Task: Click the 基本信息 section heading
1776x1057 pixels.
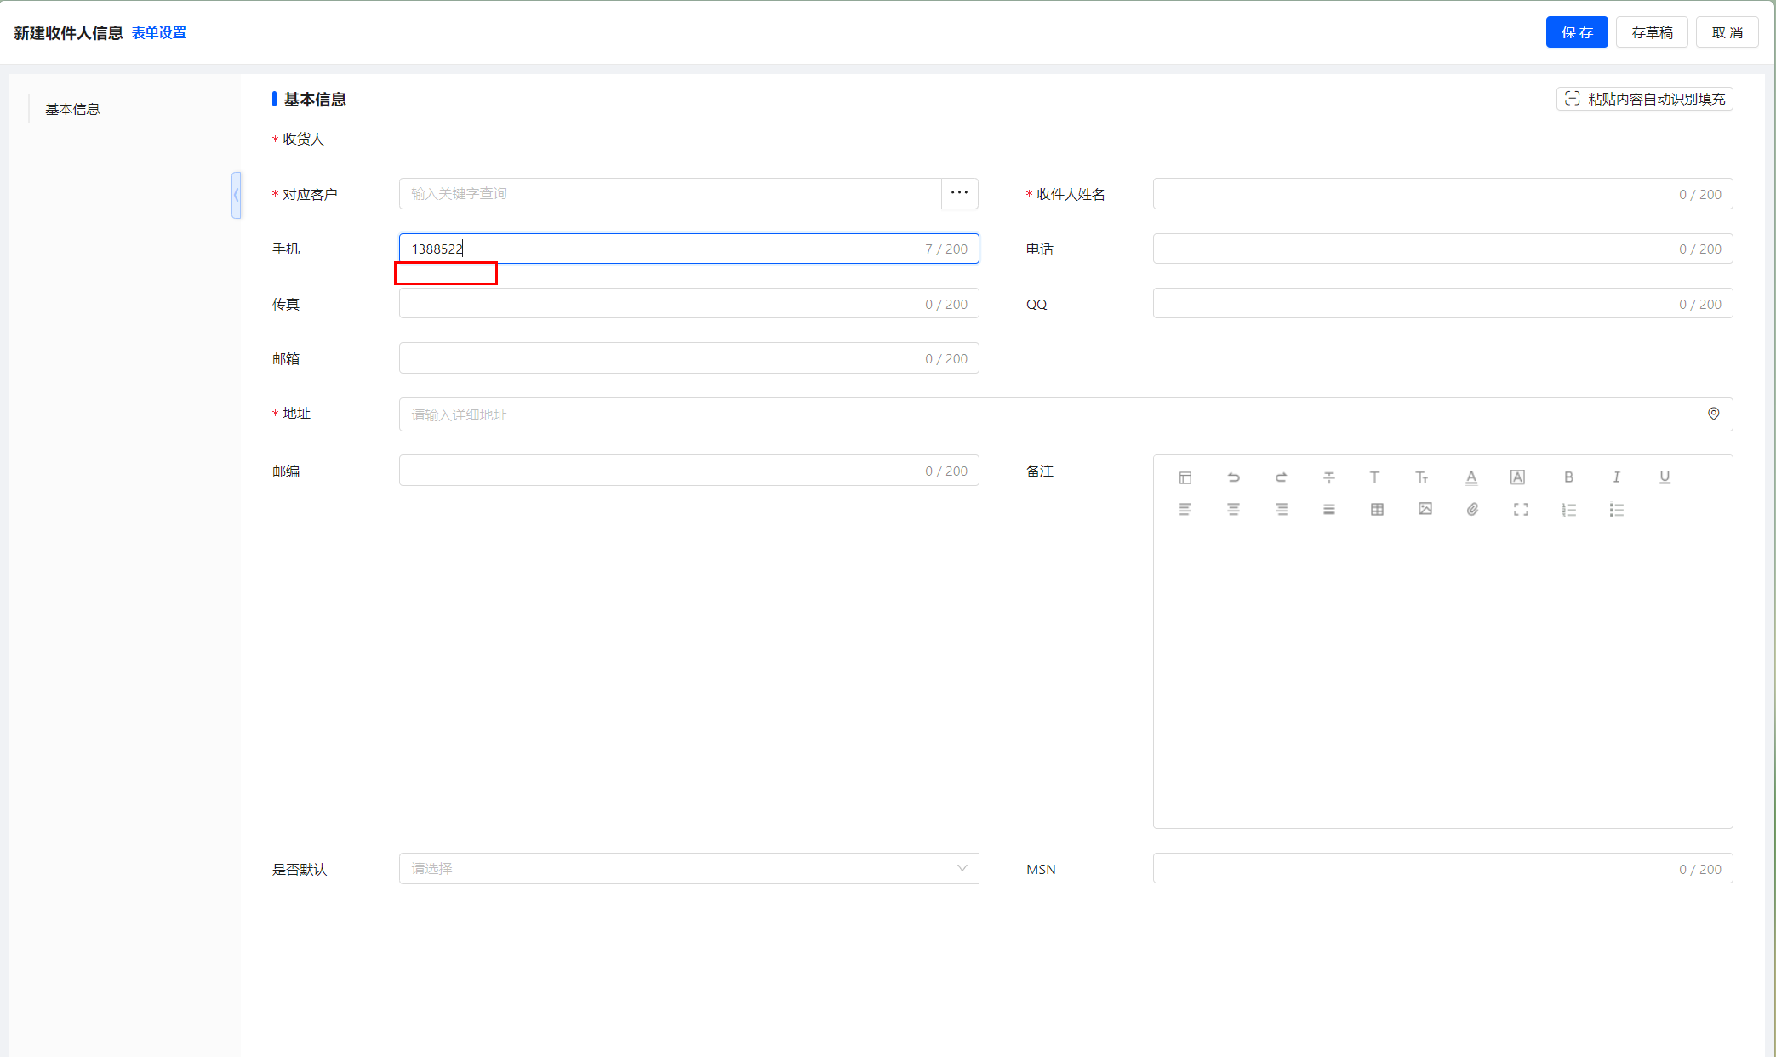Action: (315, 100)
